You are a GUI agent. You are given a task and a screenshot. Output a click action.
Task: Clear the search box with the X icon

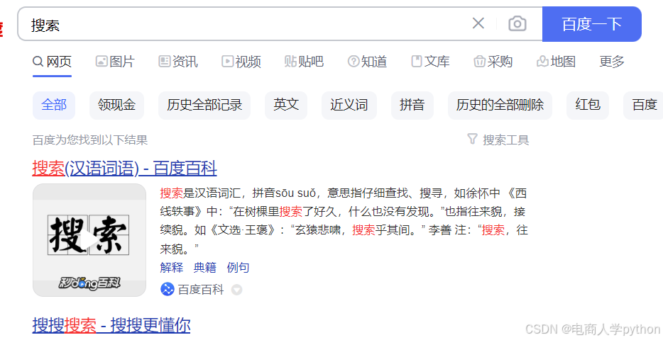(478, 23)
